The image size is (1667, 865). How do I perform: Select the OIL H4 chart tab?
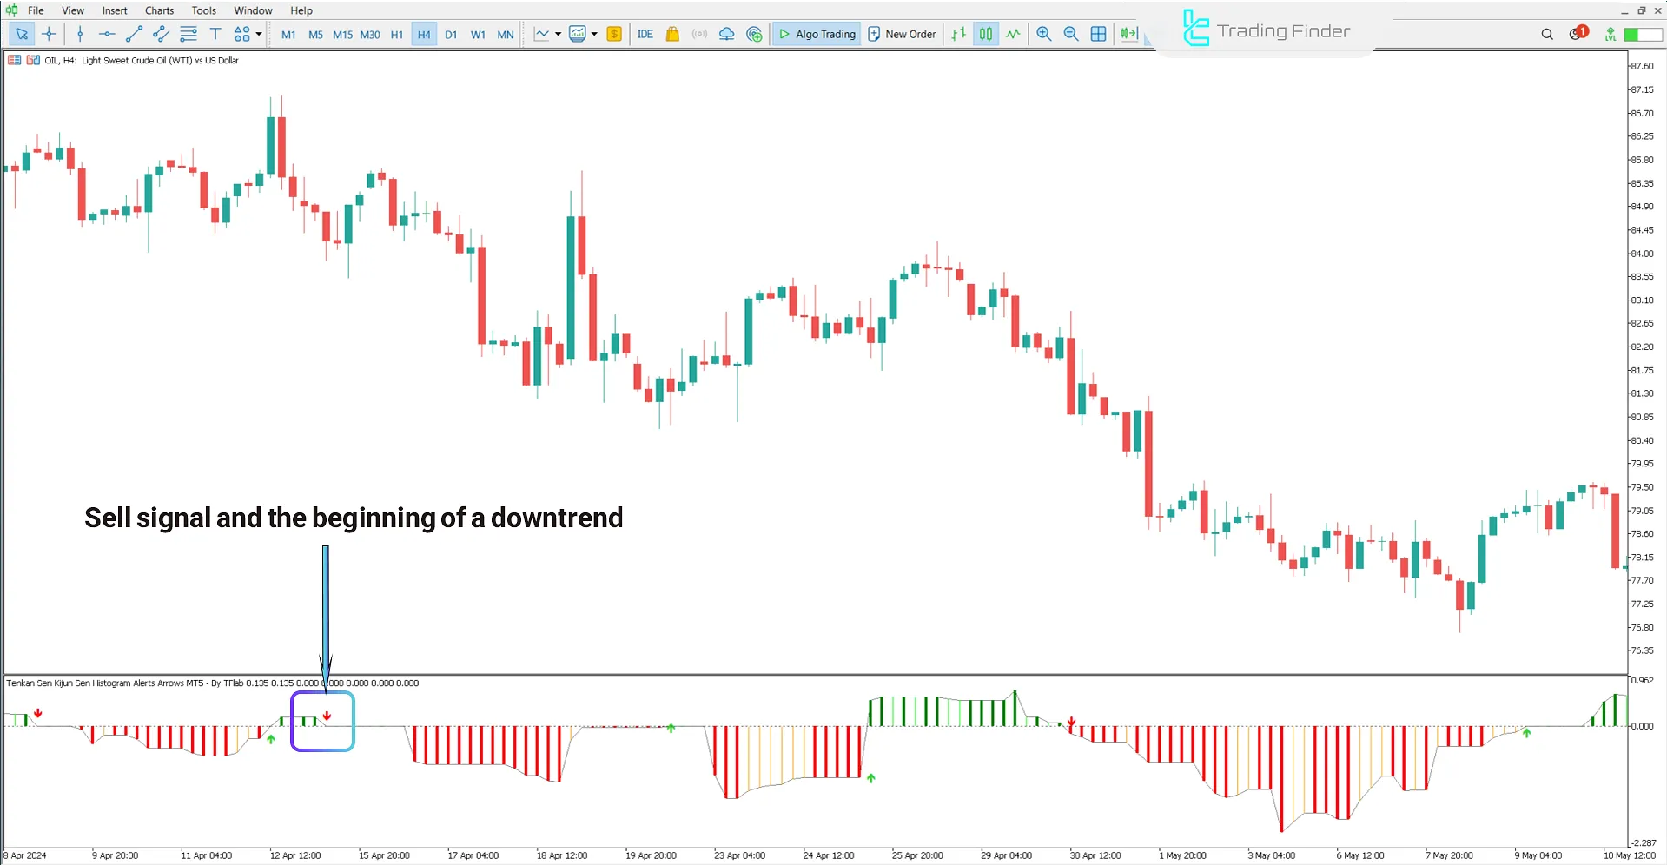click(x=130, y=60)
